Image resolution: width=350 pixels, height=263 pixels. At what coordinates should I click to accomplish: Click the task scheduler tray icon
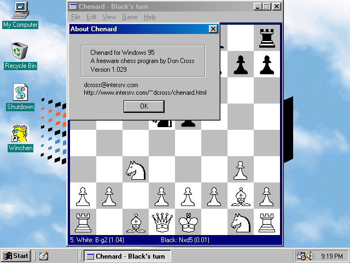tap(301, 256)
